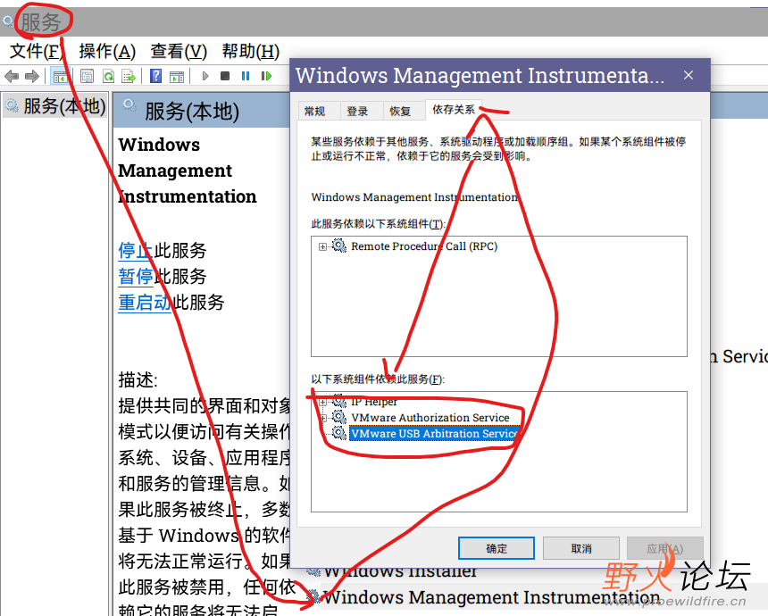Click the Properties toolbar icon
Image resolution: width=768 pixels, height=616 pixels.
coord(88,76)
